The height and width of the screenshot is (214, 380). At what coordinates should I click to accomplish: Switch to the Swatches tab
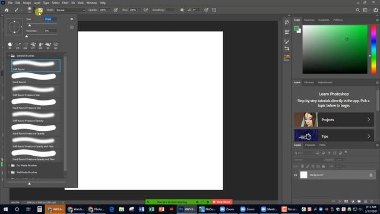click(x=309, y=20)
